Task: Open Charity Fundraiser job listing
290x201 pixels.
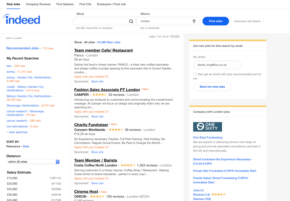Action: [x=91, y=125]
